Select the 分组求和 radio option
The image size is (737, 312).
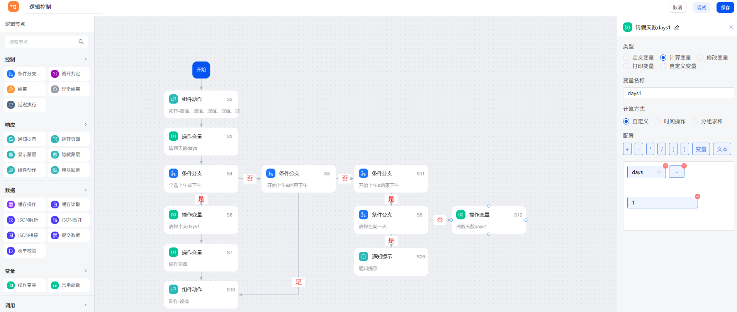click(x=695, y=121)
